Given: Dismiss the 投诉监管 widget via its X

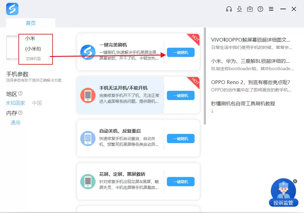Looking at the screenshot, I should pyautogui.click(x=295, y=181).
